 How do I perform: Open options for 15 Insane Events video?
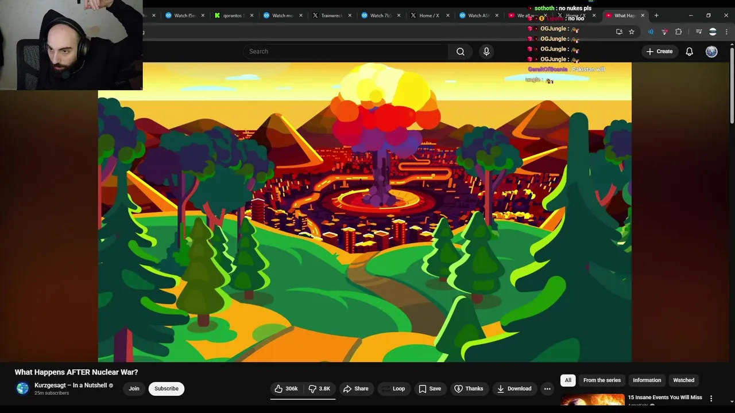(x=711, y=398)
